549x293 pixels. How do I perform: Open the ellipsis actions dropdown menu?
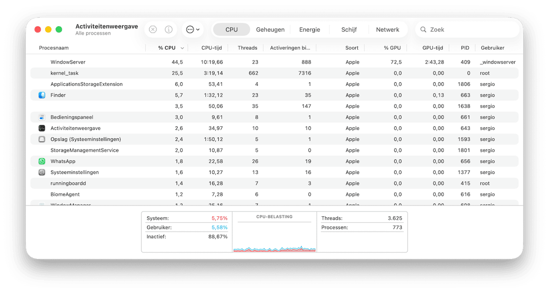(x=193, y=29)
